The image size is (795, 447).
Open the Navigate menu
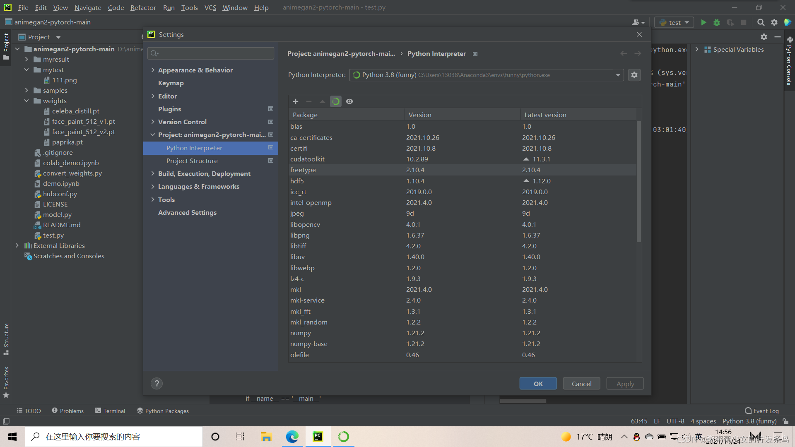pos(88,7)
